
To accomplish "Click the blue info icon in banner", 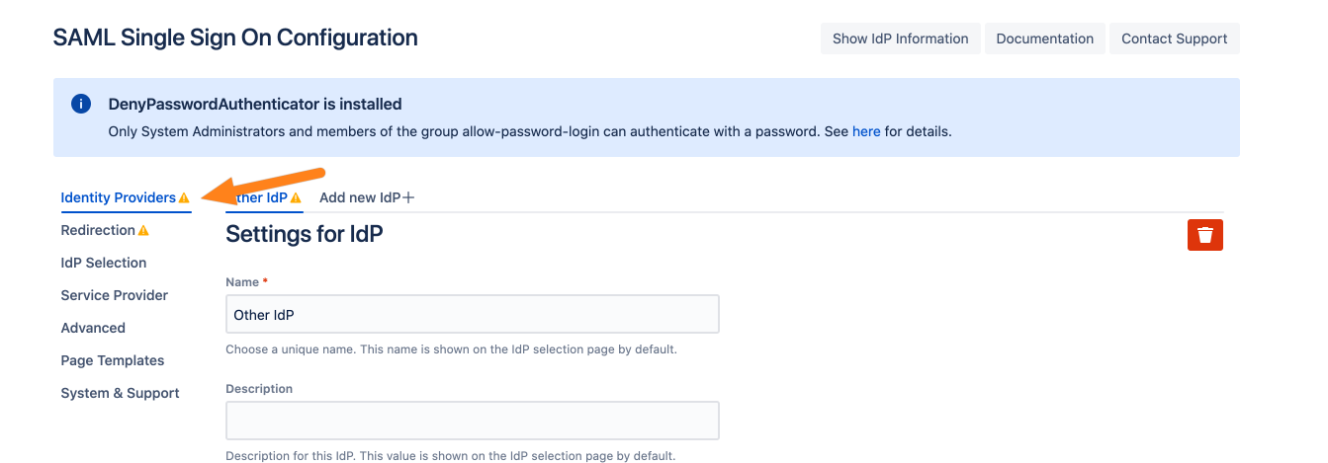I will pos(81,104).
